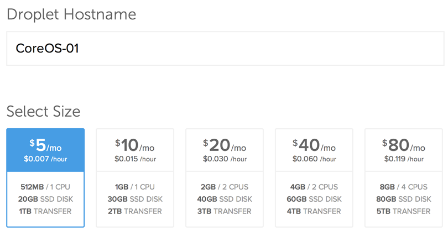Click the $0.119 /hour rate
Viewport: 448px width, 236px height.
(x=404, y=159)
